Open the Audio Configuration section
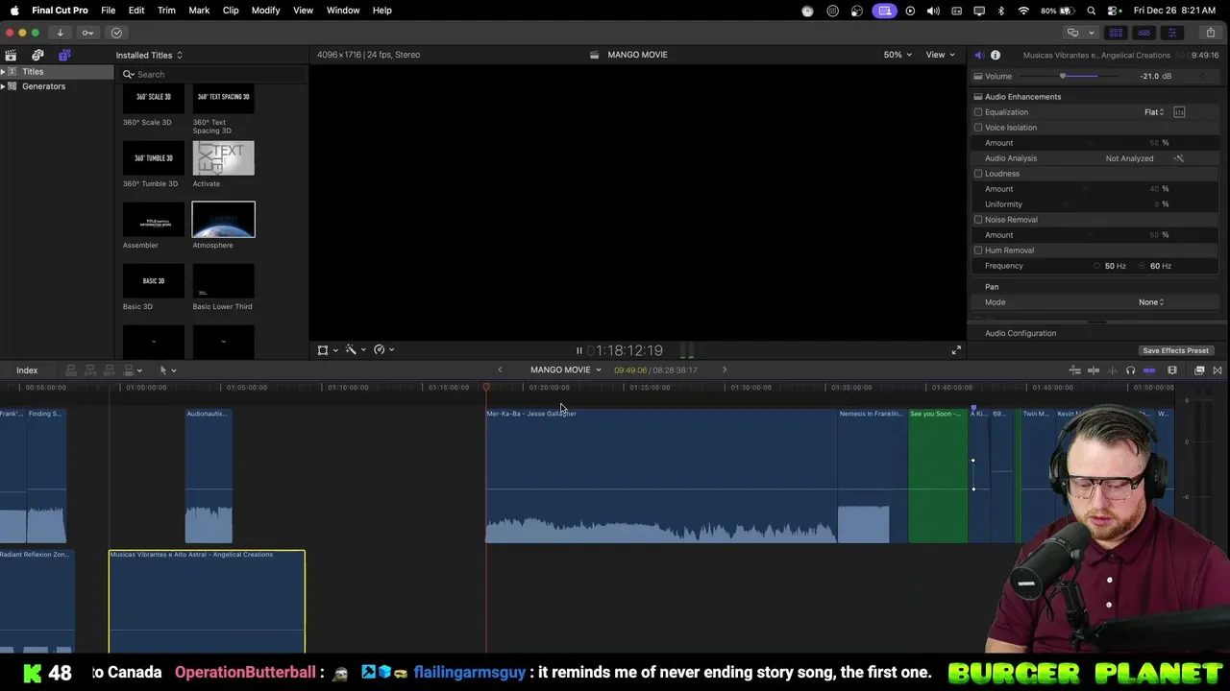Image resolution: width=1230 pixels, height=691 pixels. 1021,333
